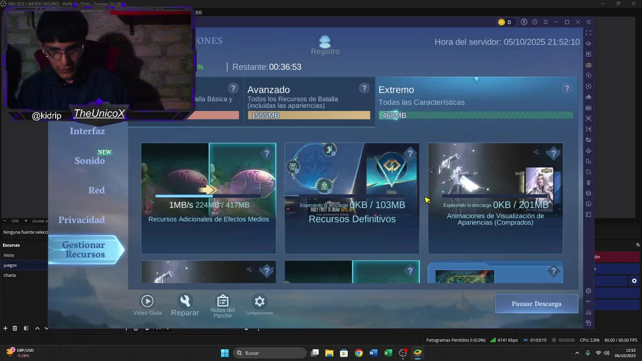Click 'CPU: 2.8%' in OBS status bar

pos(589,340)
